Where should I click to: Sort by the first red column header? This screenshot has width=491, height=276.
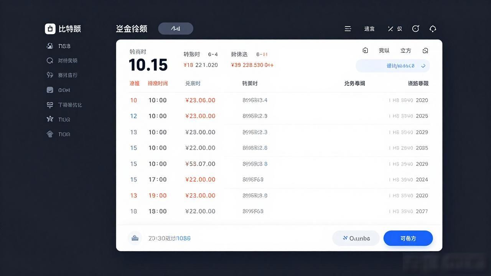pyautogui.click(x=135, y=83)
